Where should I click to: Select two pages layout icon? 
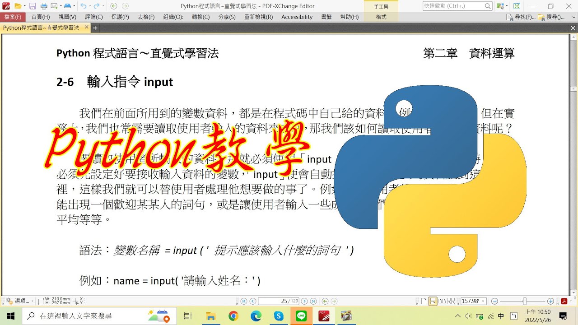442,301
